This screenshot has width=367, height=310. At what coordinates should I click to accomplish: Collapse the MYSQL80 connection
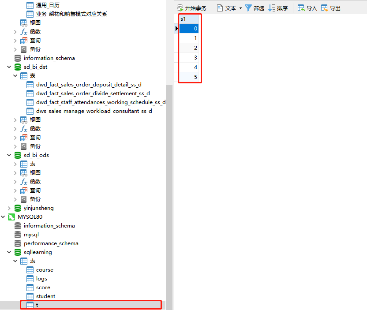(3, 217)
